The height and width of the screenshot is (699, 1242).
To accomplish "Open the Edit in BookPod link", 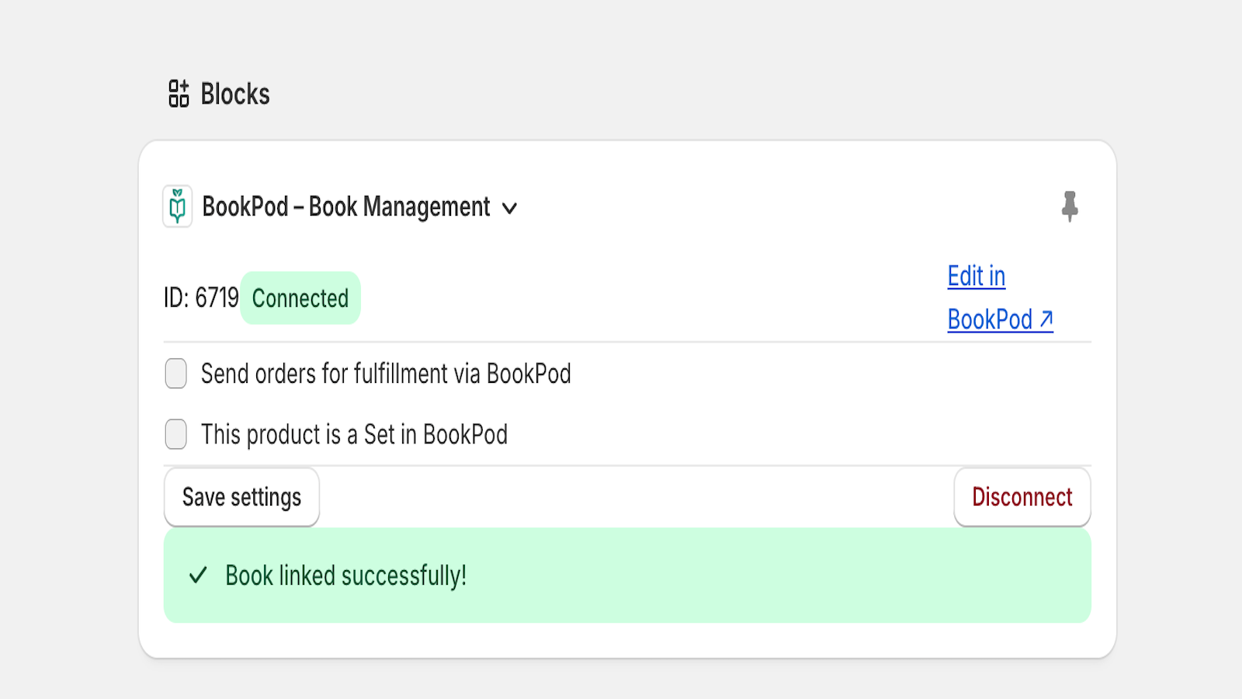I will (1000, 297).
